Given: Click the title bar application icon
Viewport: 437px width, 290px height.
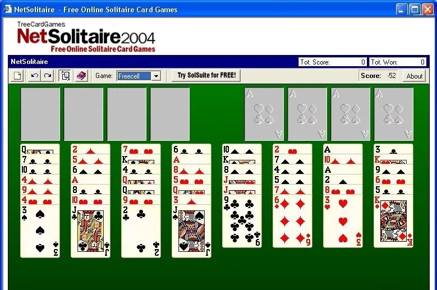Looking at the screenshot, I should (7, 9).
